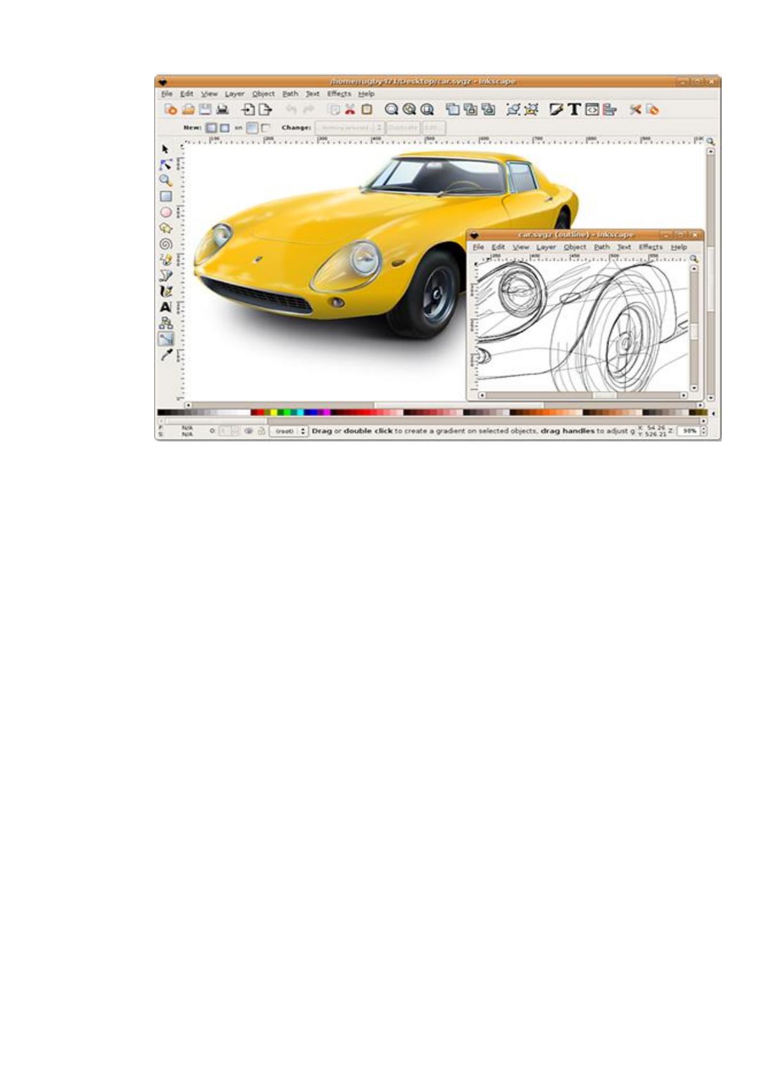Select the Zoom tool in toolbox
Screen dimensions: 762x1078
click(166, 181)
